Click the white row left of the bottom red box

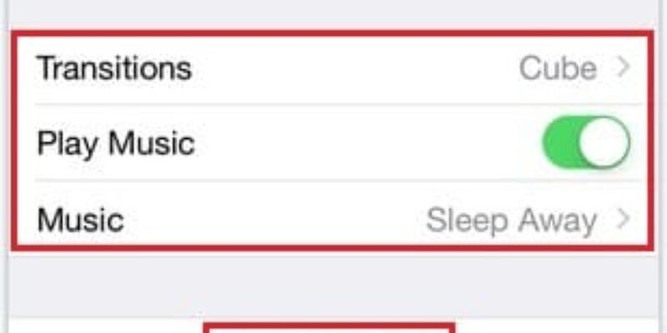pos(100,327)
